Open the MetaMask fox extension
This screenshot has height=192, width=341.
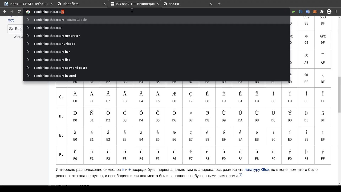coord(315,12)
